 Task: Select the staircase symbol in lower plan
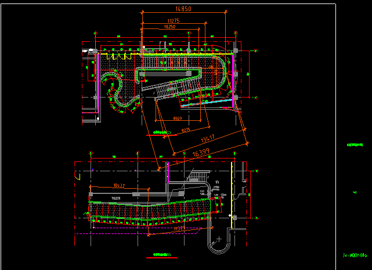(198, 175)
